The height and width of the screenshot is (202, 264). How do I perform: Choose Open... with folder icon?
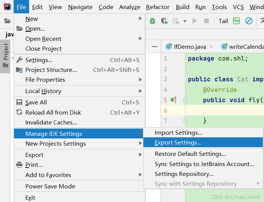click(x=79, y=29)
